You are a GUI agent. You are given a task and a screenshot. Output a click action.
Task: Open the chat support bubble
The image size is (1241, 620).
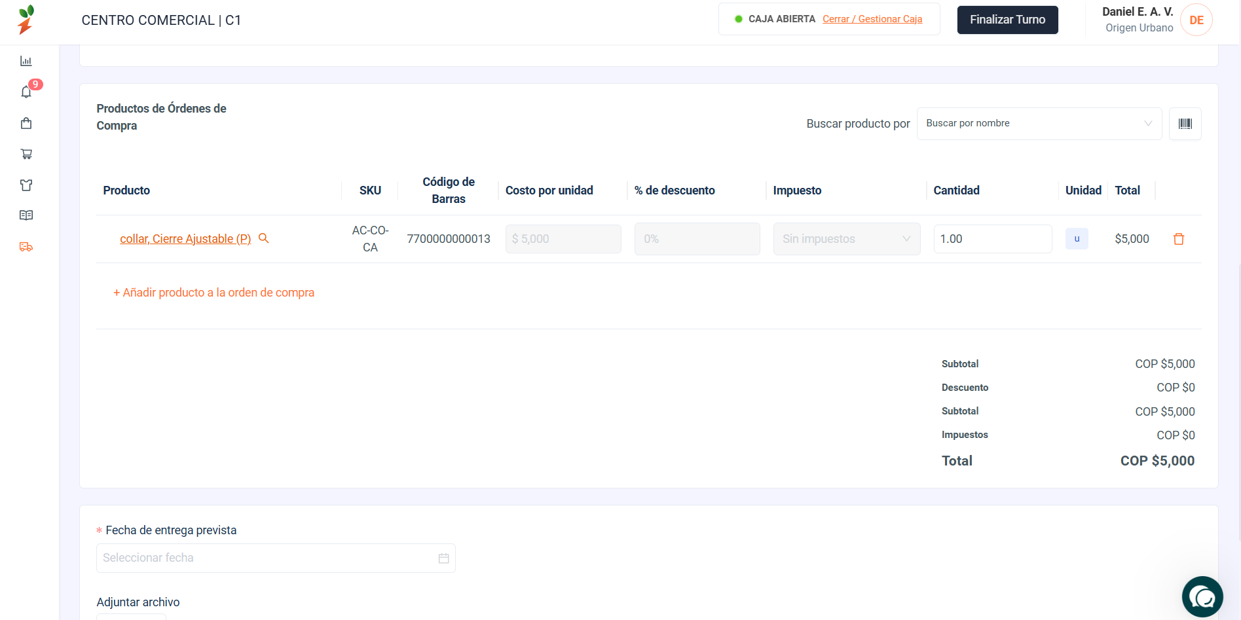(1202, 596)
